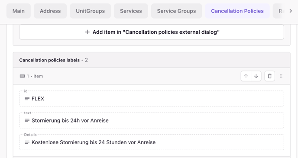Click the text icon beside Kostenlose Stornierung
Image resolution: width=298 pixels, height=158 pixels.
(x=27, y=142)
